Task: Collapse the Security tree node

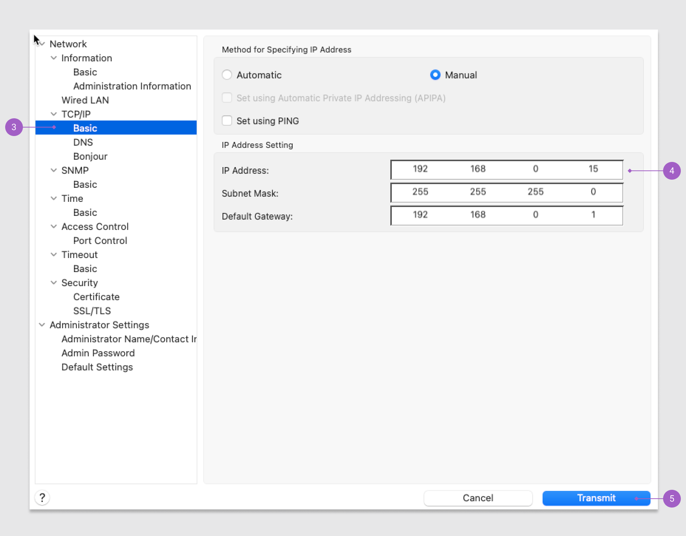Action: pos(54,283)
